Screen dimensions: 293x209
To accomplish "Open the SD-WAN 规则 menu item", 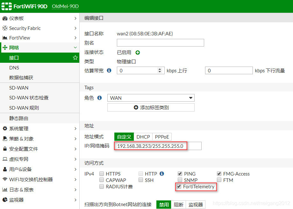I will 39,108.
